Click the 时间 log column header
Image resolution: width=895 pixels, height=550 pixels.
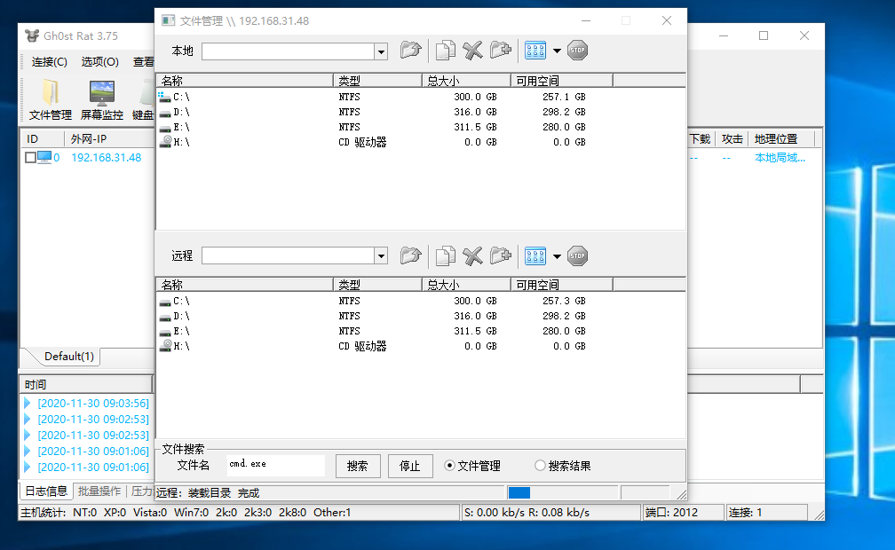(x=86, y=384)
